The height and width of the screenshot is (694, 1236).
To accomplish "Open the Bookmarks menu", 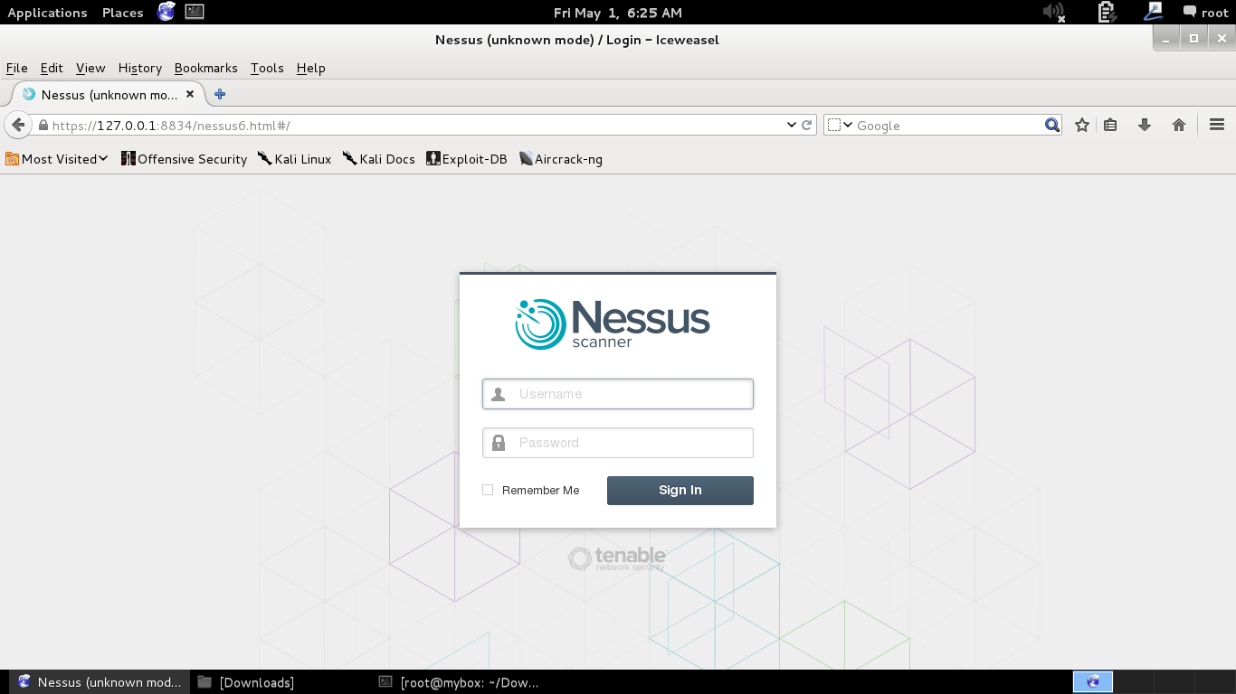I will (206, 68).
